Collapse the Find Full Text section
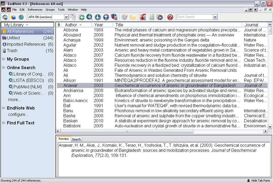 [3, 123]
